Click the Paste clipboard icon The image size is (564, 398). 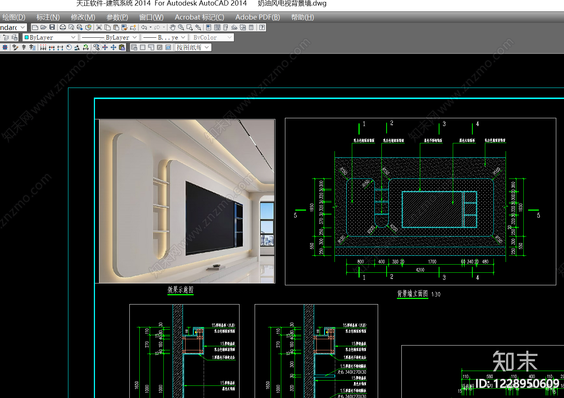116,27
